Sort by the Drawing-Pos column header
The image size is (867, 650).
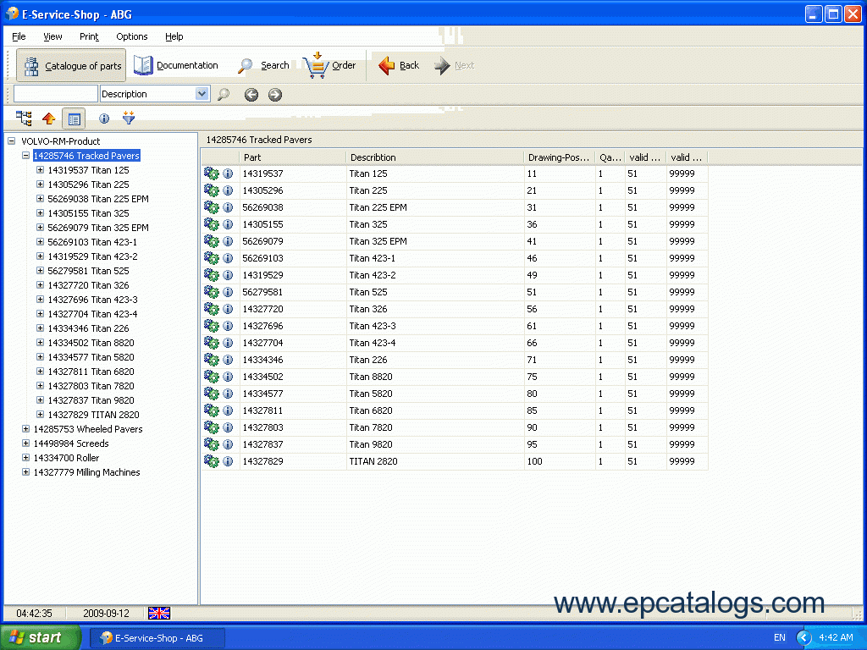tap(560, 157)
